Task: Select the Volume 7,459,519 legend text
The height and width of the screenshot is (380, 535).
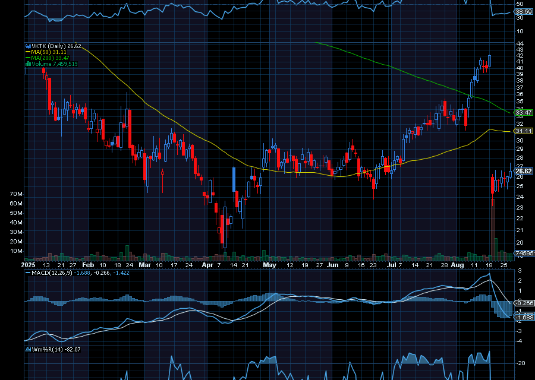Action: (55, 64)
